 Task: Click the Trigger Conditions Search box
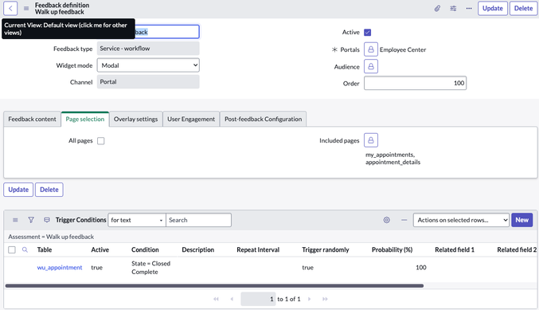click(198, 220)
